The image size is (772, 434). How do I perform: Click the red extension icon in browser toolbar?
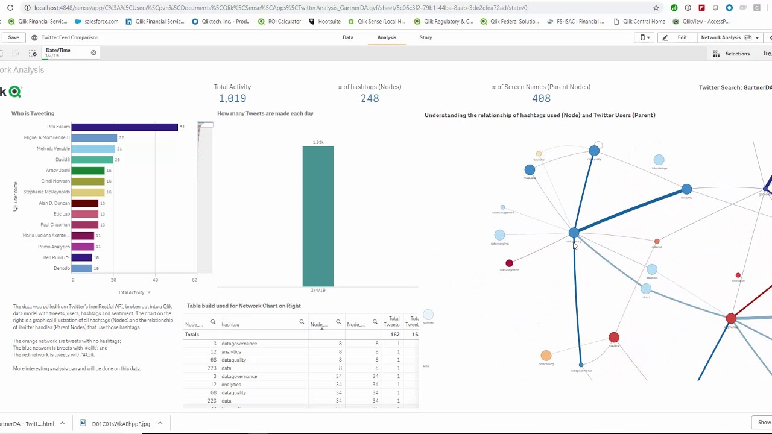(701, 8)
